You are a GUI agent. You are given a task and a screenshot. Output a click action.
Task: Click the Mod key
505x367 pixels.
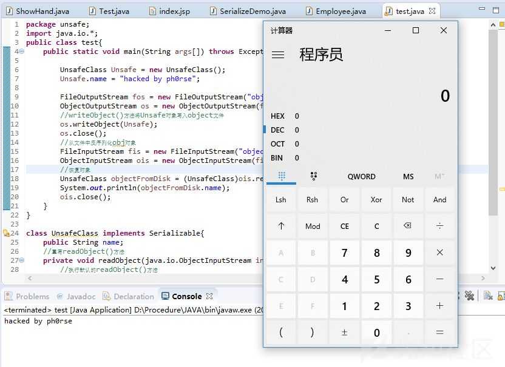[x=313, y=226]
